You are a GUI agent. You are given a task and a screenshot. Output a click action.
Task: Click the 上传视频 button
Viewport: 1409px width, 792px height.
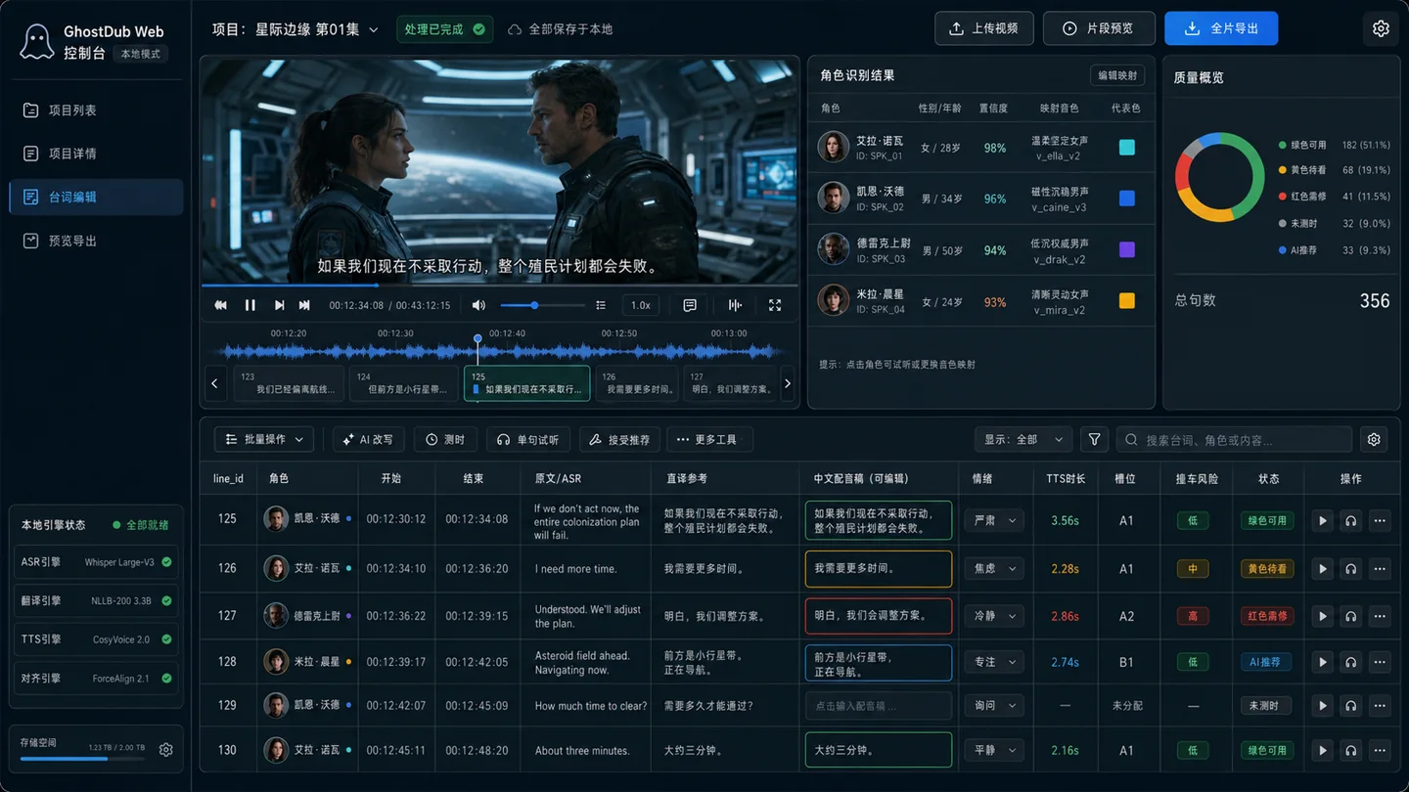pos(983,28)
